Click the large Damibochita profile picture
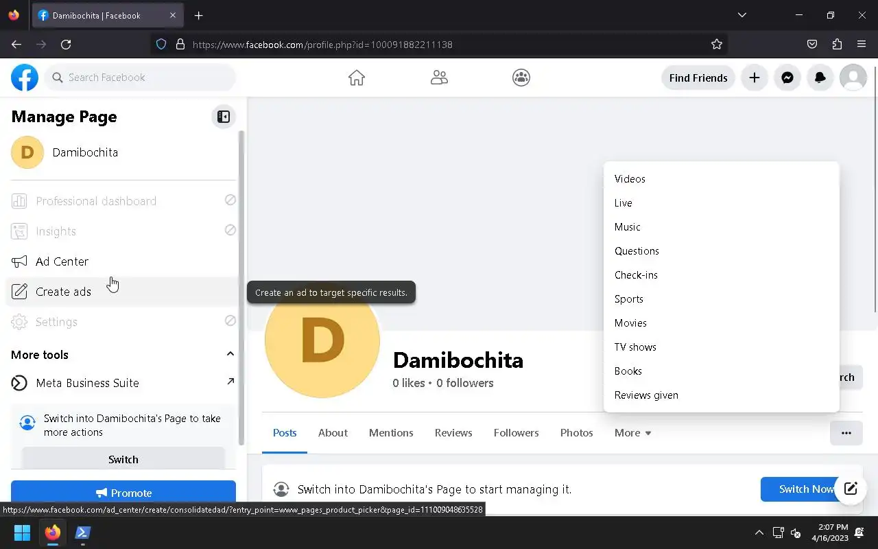 tap(322, 340)
